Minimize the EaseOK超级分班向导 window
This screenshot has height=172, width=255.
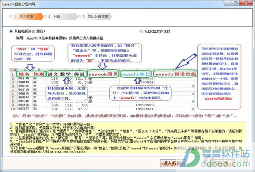(228, 3)
